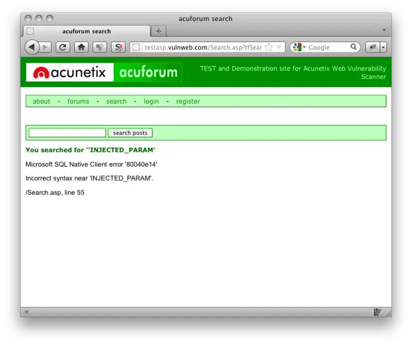Click the add-on icon right of Google search

point(372,47)
